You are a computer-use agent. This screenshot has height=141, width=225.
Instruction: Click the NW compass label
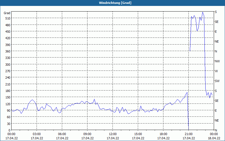click(x=217, y=61)
